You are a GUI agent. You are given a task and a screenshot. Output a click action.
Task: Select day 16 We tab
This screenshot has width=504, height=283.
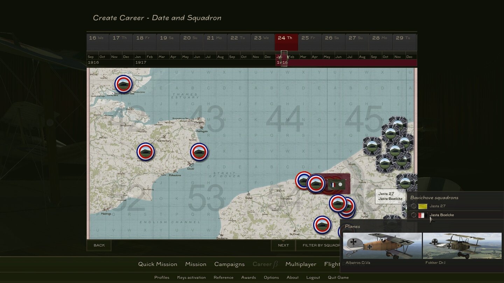98,42
